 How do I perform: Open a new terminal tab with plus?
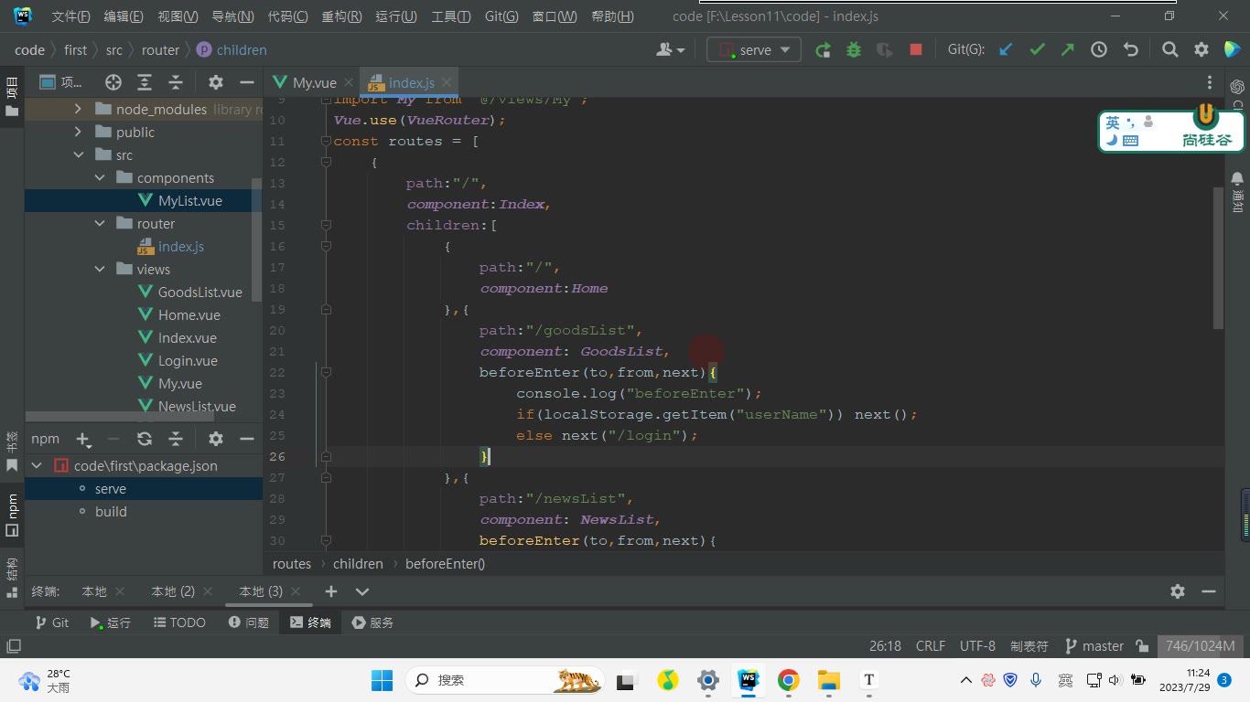tap(331, 591)
